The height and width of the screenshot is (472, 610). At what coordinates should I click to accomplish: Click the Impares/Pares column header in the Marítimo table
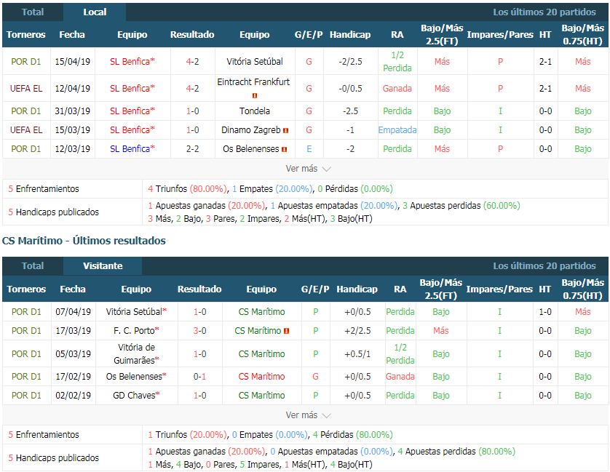click(499, 289)
